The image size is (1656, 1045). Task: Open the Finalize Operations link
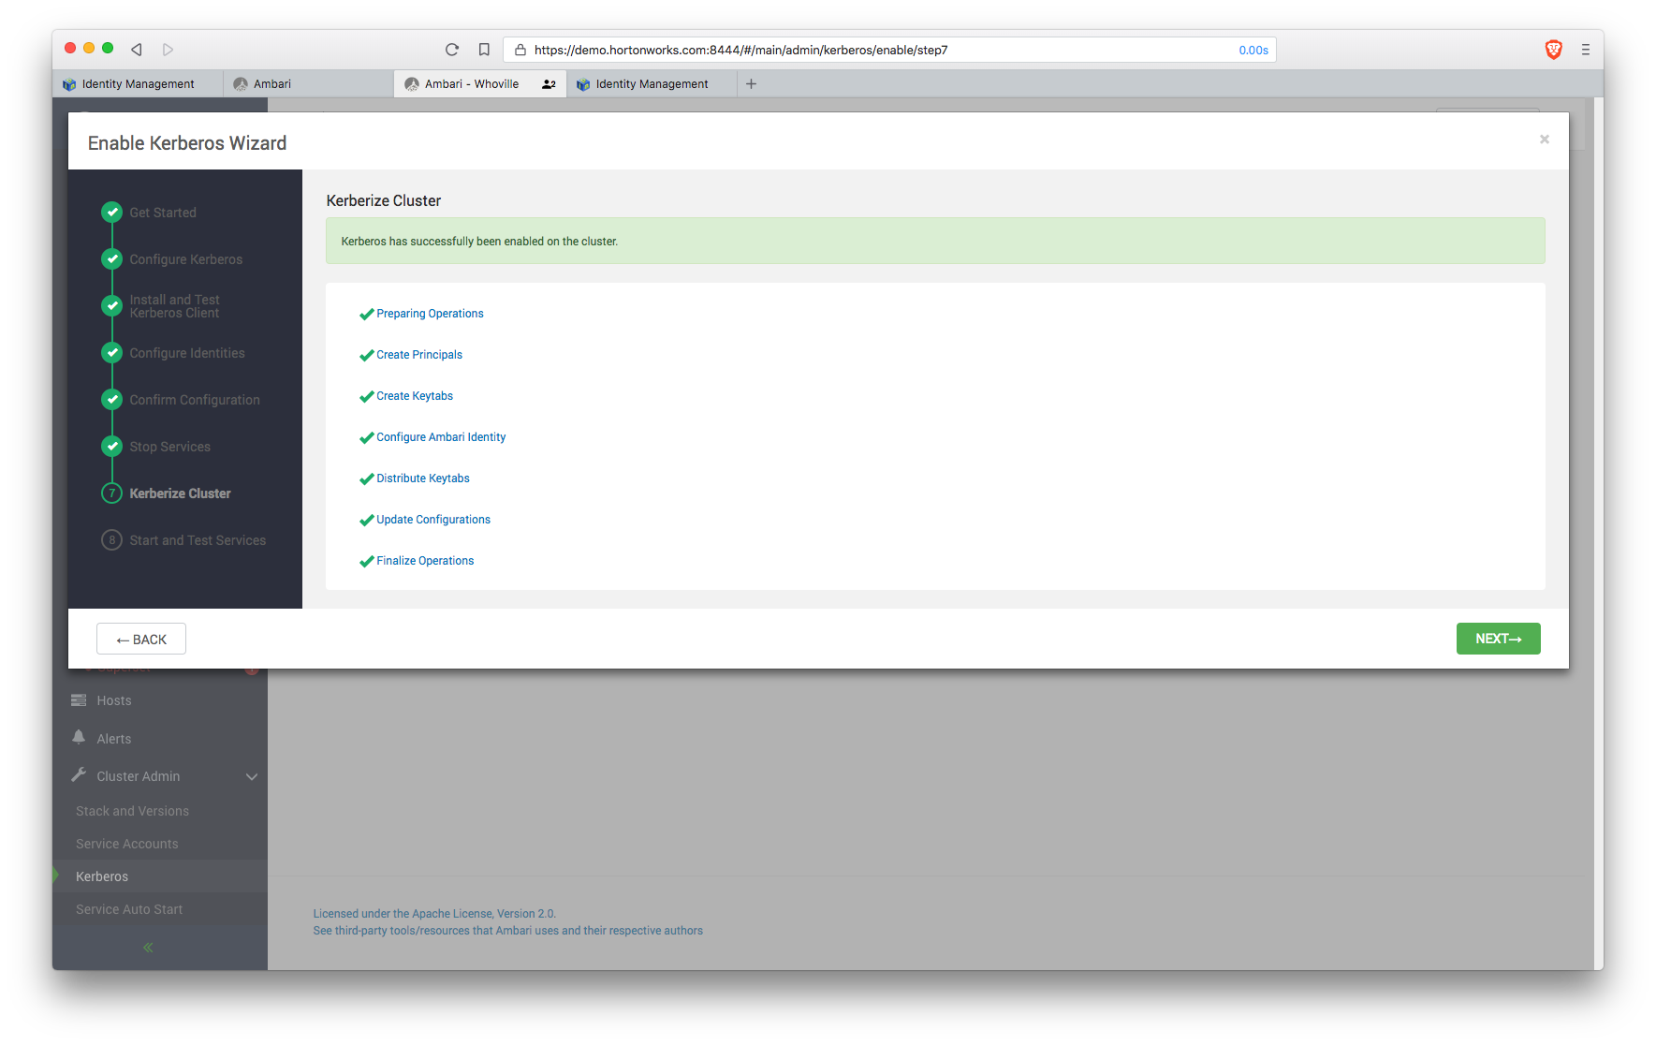coord(425,561)
